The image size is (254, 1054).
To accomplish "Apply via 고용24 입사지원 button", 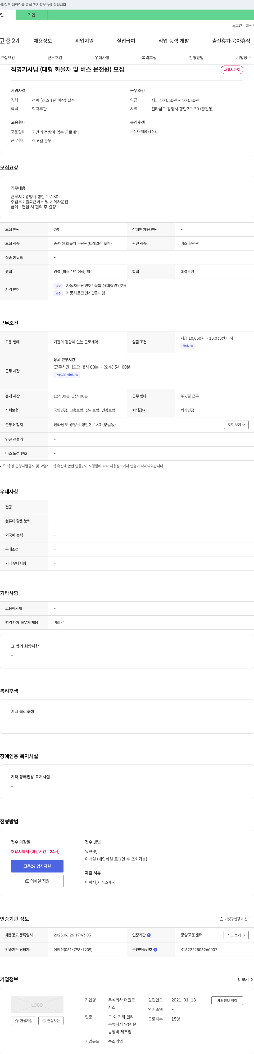I will 37,866.
